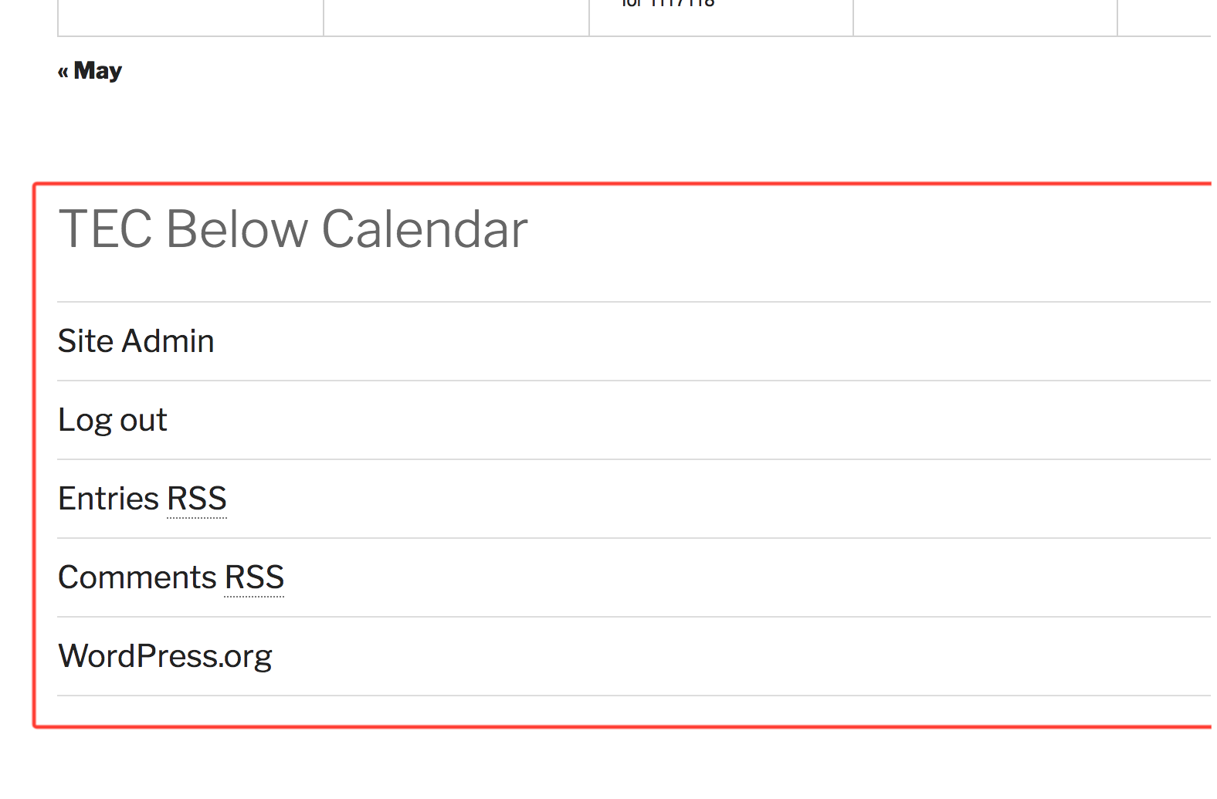This screenshot has width=1217, height=799.
Task: Click the word Calendar in the widget title
Action: point(424,229)
